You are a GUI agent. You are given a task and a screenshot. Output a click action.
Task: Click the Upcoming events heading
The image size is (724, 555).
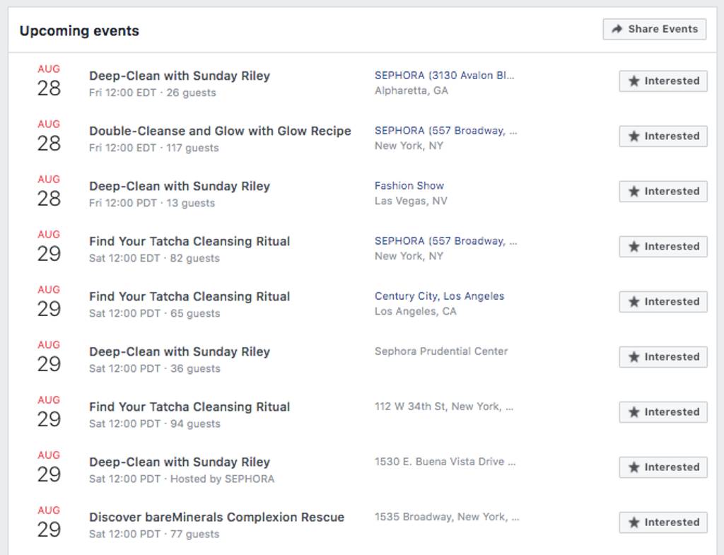coord(78,30)
